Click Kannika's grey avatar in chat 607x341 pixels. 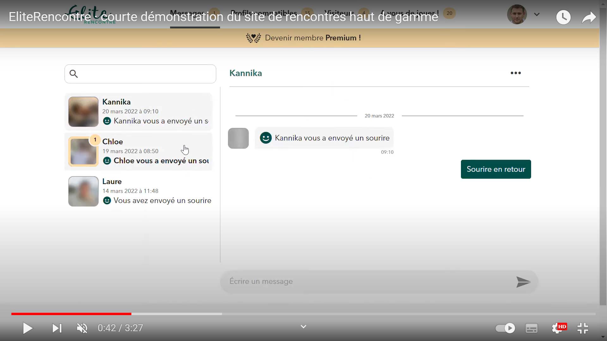coord(238,138)
